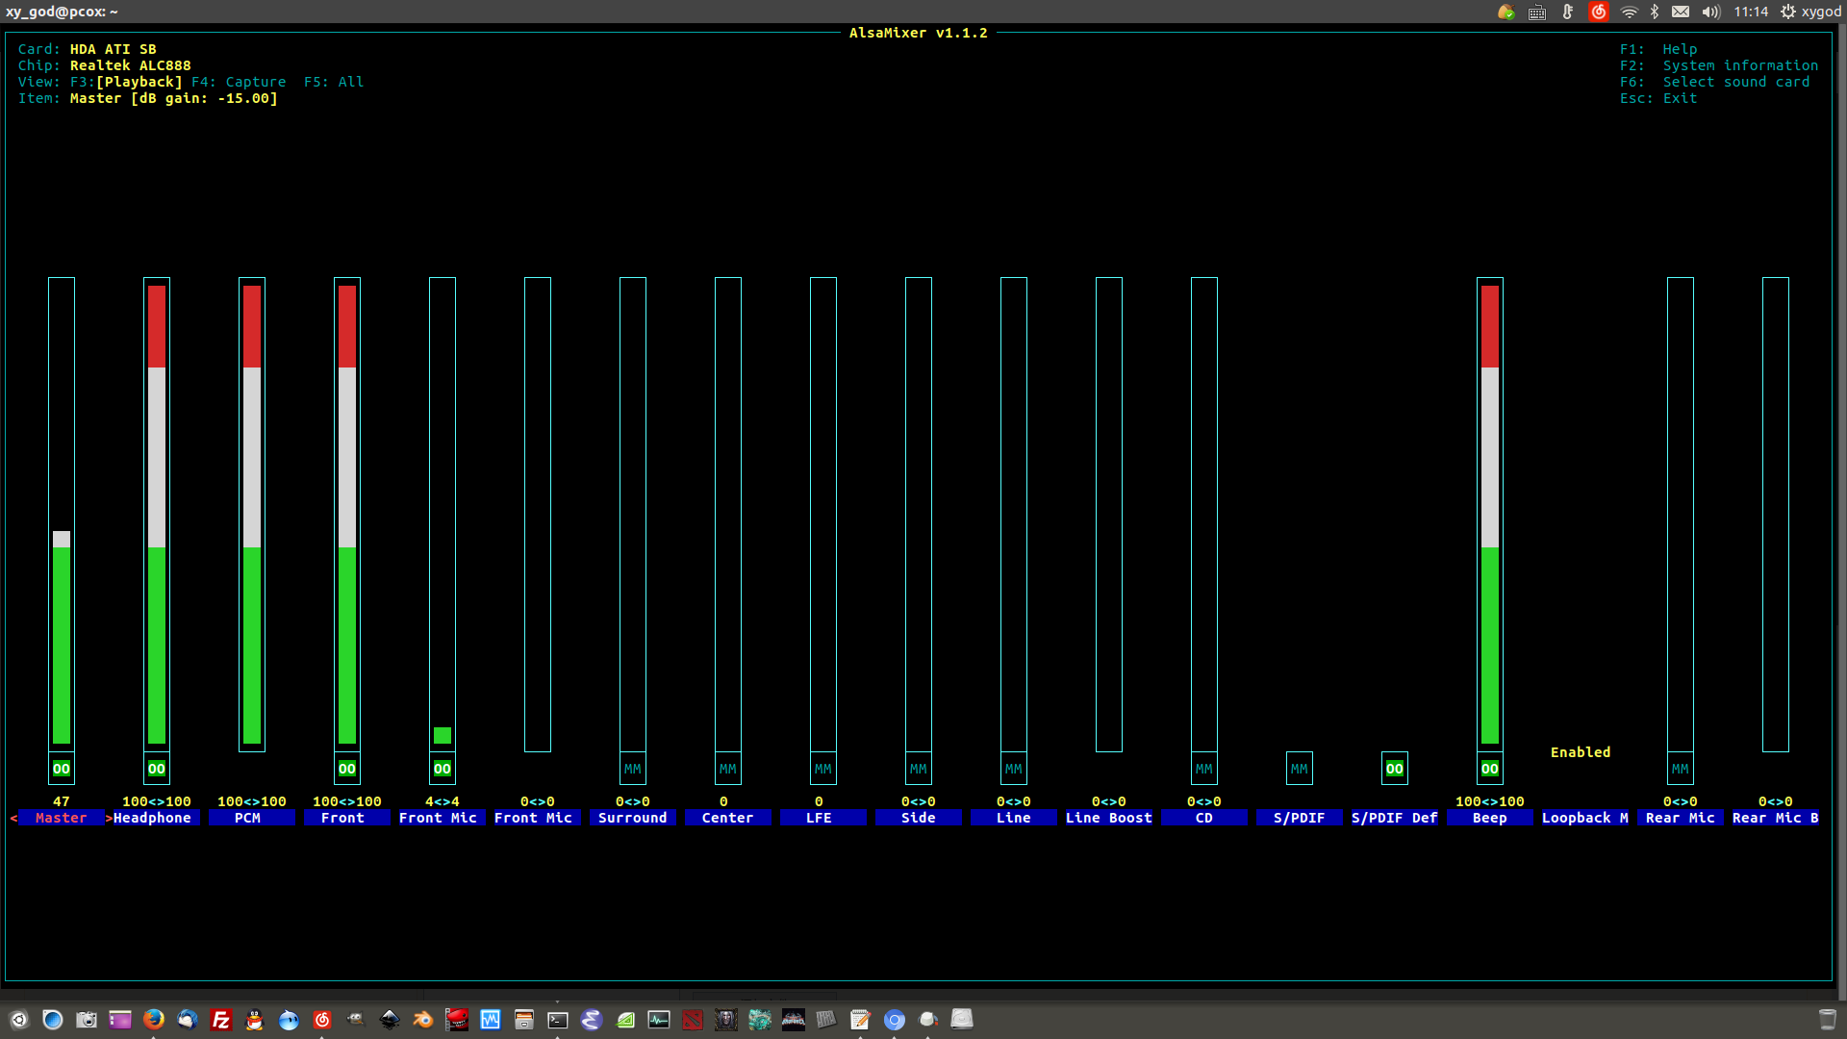Open the disk drive icon in dock

(962, 1019)
